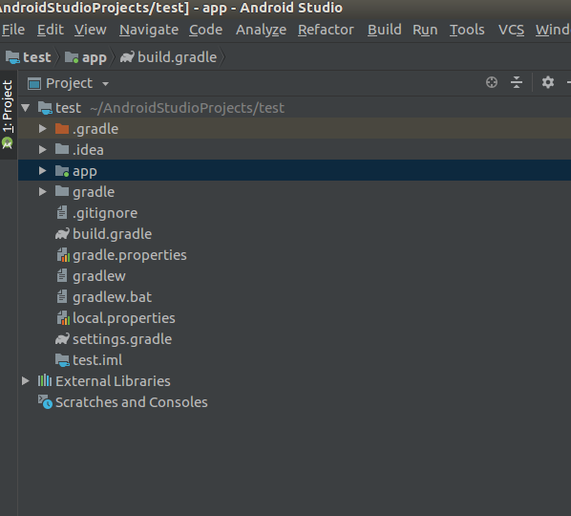
Task: Click the gradlew file icon
Action: (x=62, y=275)
